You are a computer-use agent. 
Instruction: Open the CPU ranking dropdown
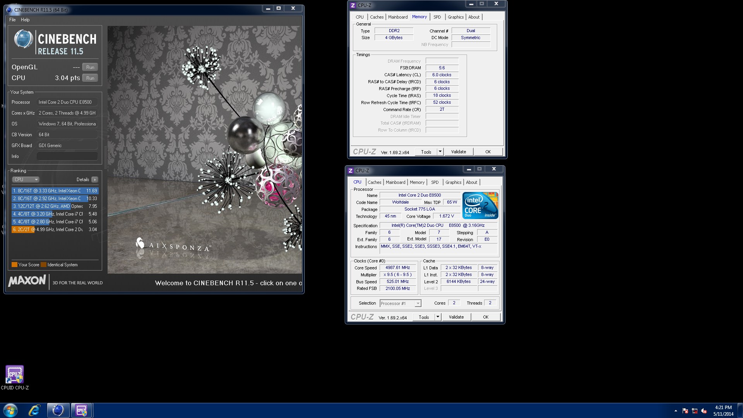[26, 180]
